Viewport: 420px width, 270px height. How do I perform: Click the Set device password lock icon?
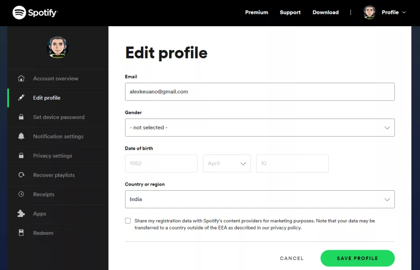21,117
